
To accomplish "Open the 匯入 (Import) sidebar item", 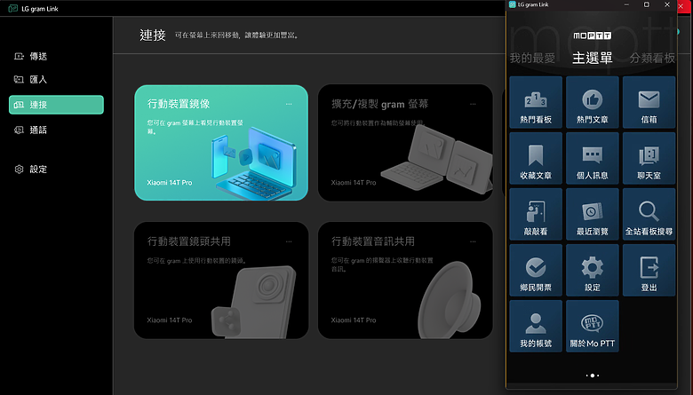I will [x=56, y=79].
